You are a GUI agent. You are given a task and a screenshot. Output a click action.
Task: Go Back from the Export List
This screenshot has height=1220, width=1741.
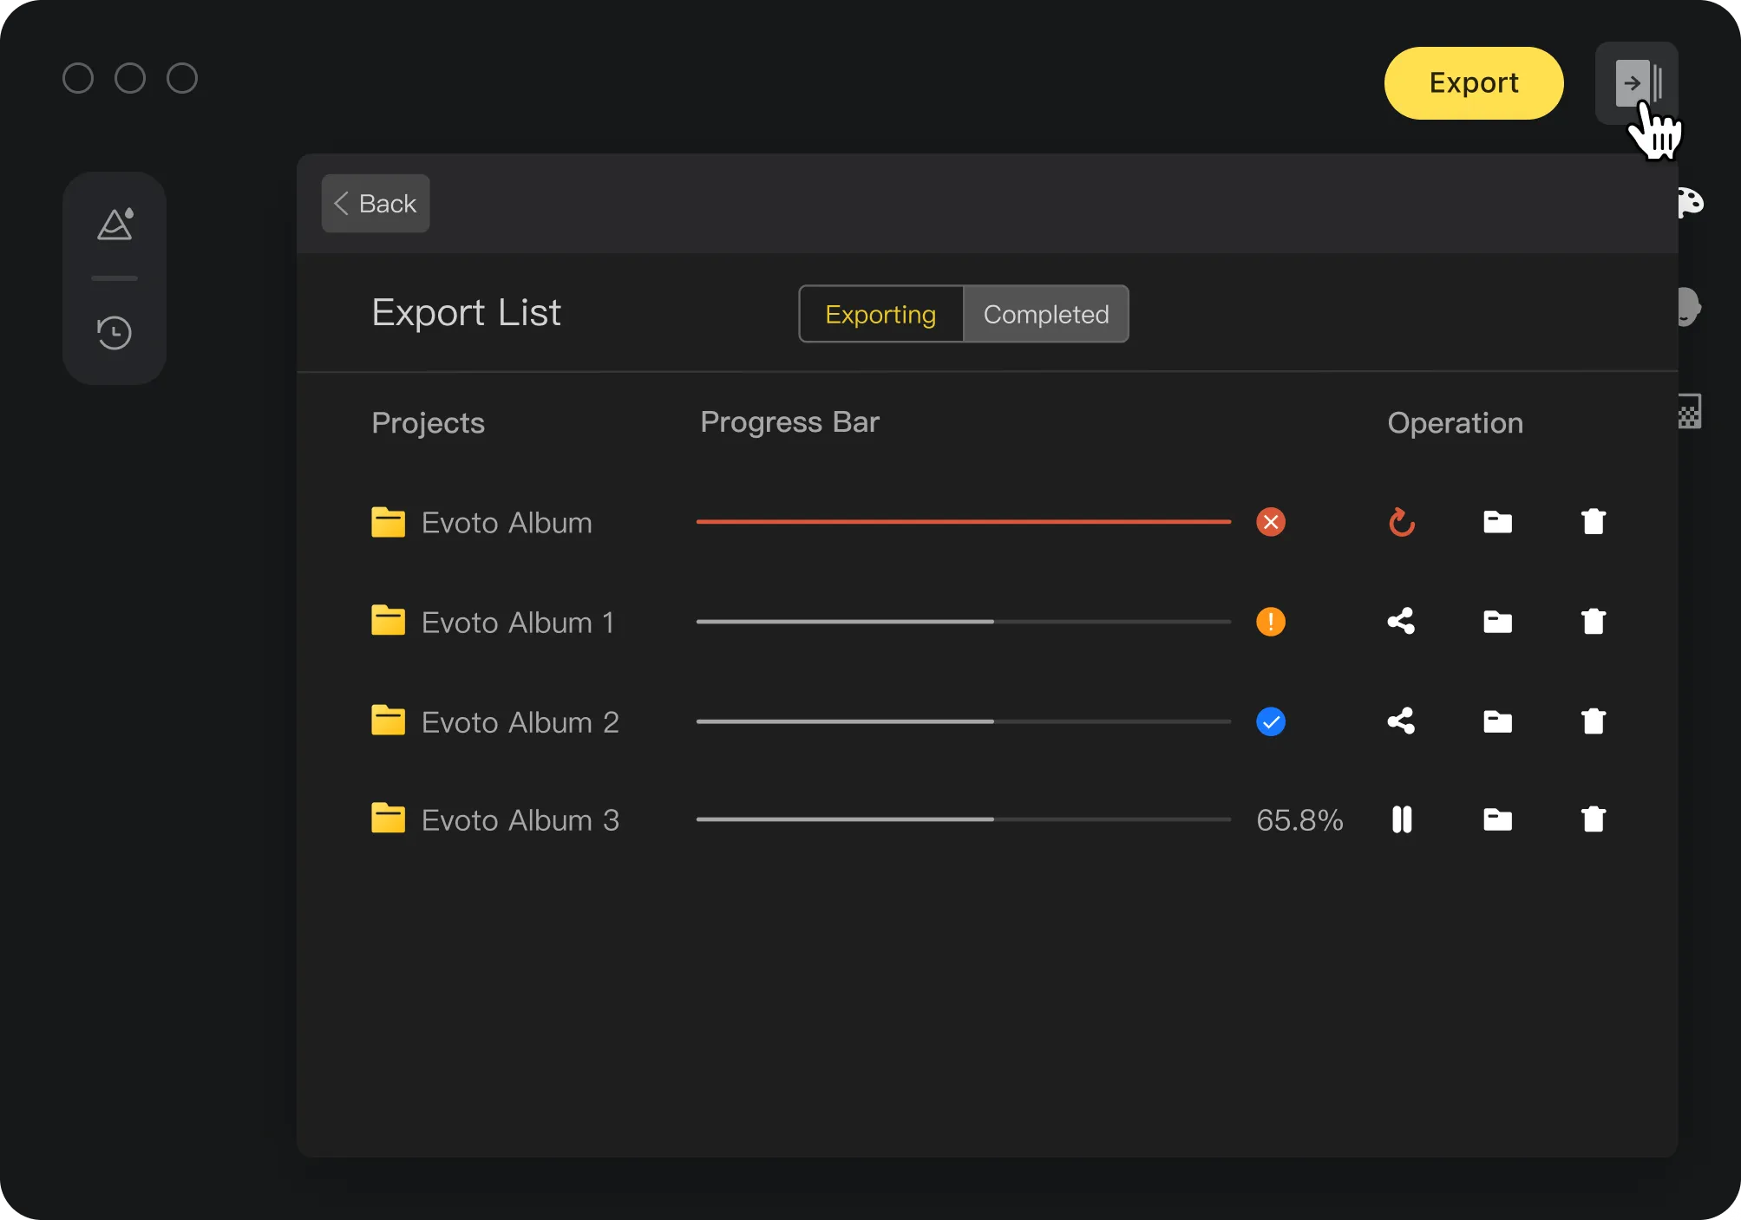[x=376, y=204]
